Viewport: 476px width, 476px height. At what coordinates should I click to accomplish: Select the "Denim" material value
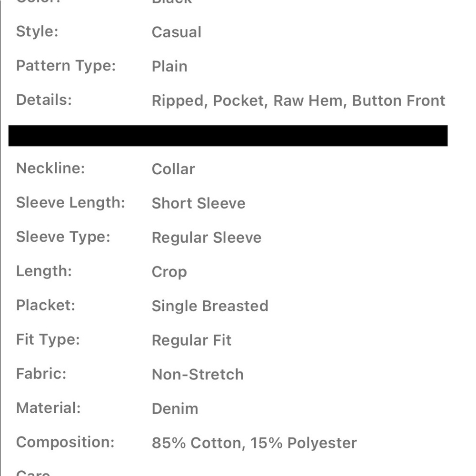175,409
